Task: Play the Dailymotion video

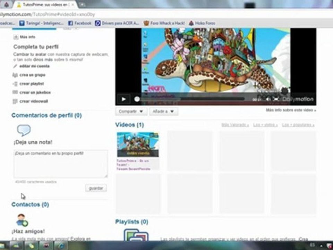Action: 123,99
